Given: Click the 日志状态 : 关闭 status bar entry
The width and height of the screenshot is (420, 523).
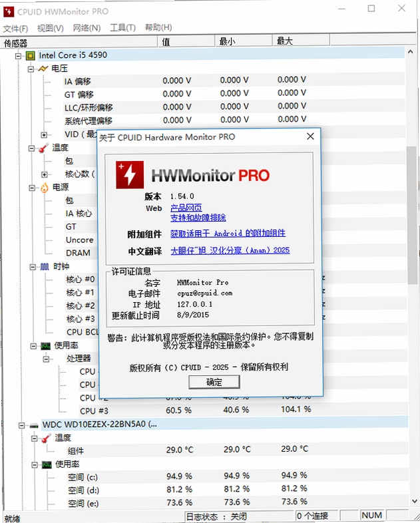Looking at the screenshot, I should pos(239,516).
